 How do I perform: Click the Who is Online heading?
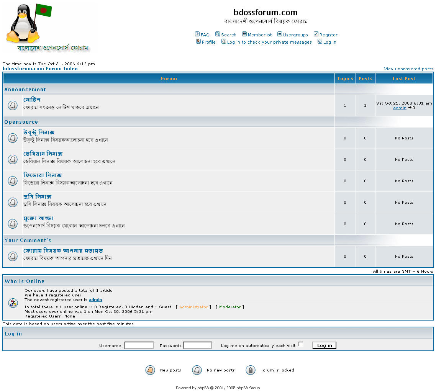(25, 281)
